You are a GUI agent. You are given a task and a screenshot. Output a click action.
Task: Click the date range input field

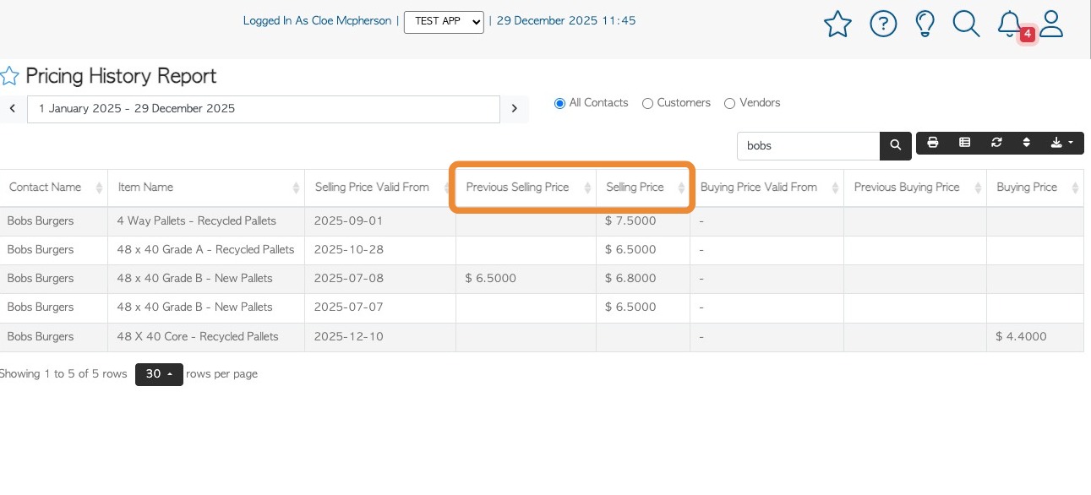coord(264,109)
